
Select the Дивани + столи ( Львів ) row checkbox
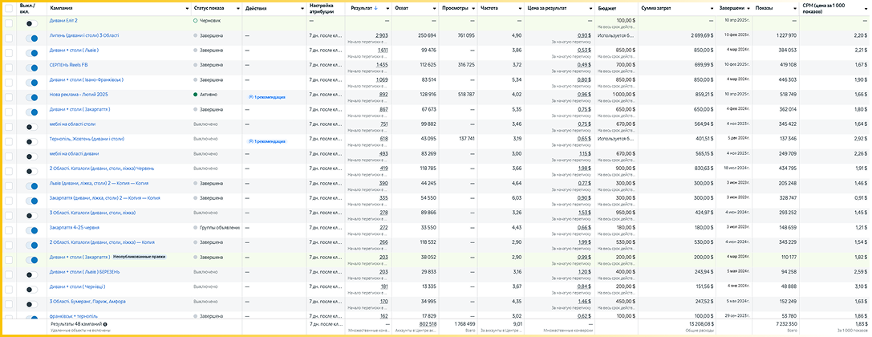click(8, 53)
